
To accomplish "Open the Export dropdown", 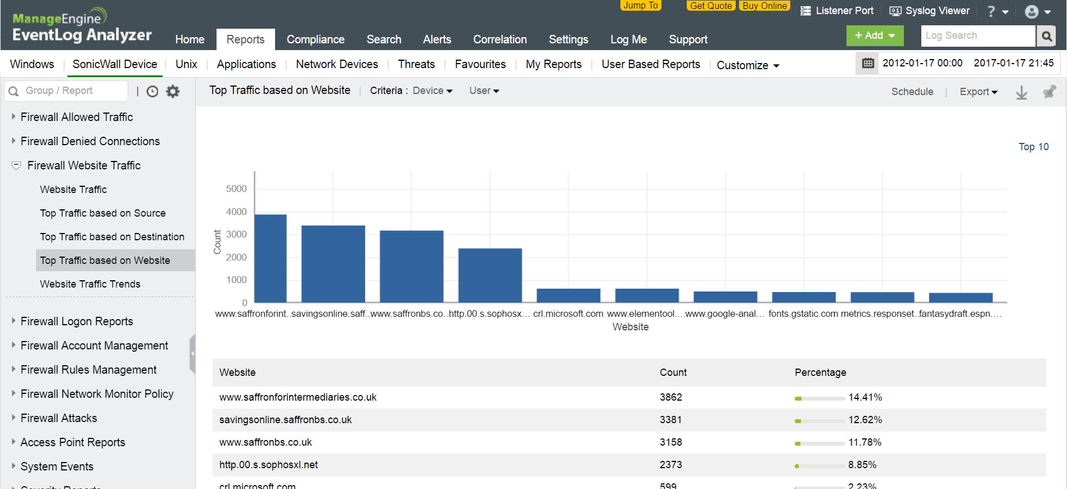I will (979, 92).
